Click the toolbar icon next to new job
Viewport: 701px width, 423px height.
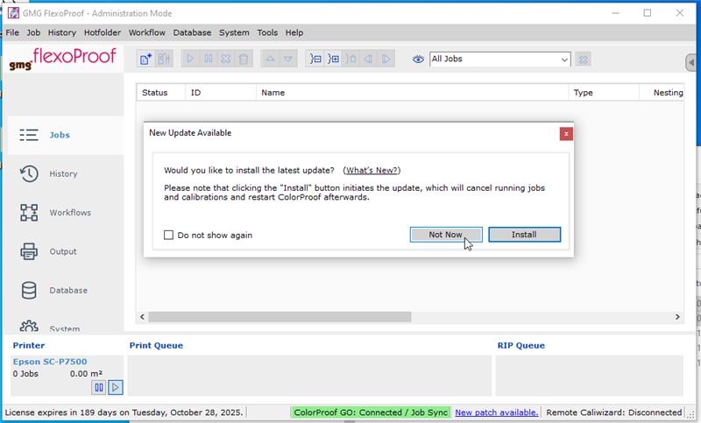click(x=164, y=59)
